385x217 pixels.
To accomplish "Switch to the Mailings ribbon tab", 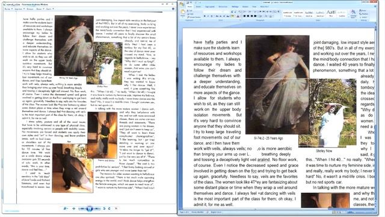I will coord(235,7).
